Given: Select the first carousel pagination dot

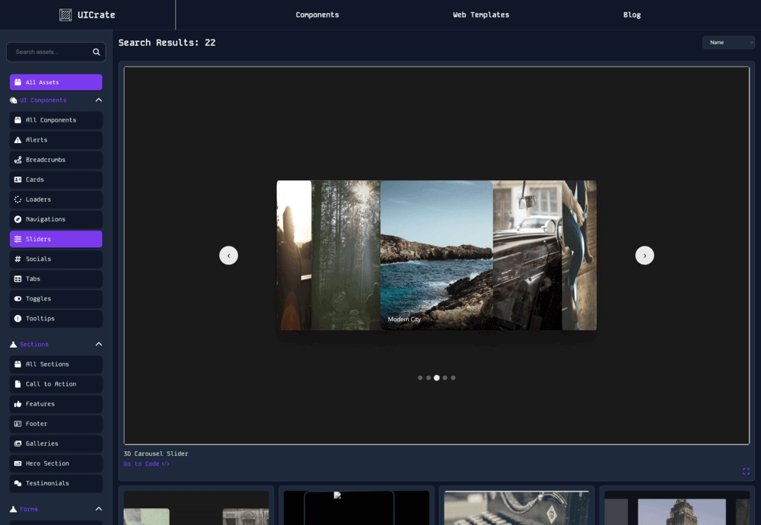Looking at the screenshot, I should click(420, 378).
